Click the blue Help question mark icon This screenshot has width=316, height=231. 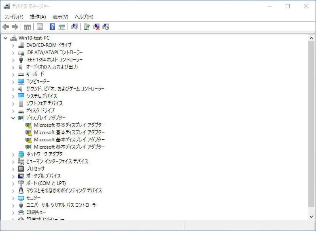pyautogui.click(x=52, y=27)
